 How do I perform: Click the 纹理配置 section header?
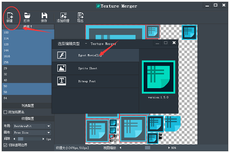28,119
